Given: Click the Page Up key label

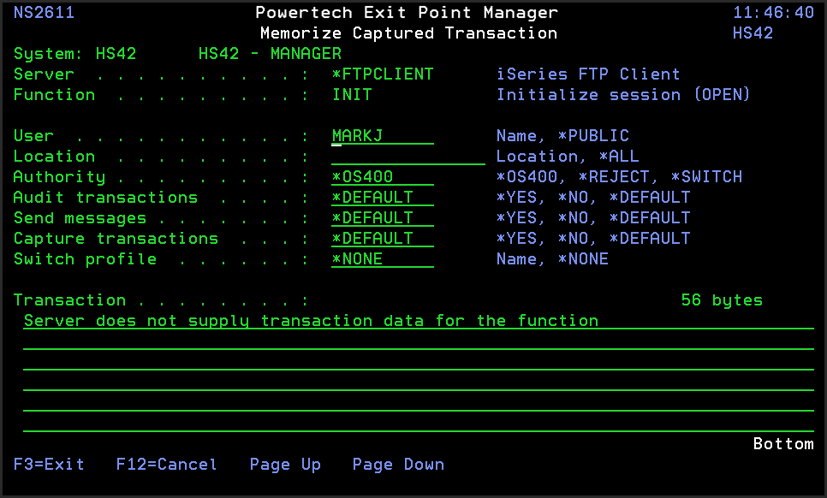Looking at the screenshot, I should pyautogui.click(x=285, y=465).
